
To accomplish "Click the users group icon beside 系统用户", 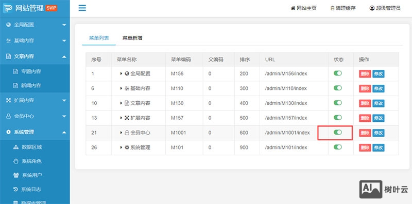I will point(16,175).
